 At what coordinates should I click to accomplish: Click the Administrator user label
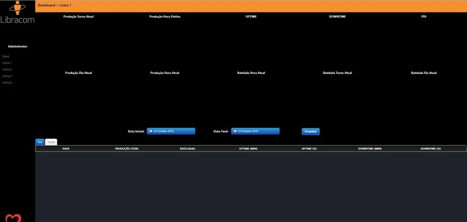pyautogui.click(x=18, y=46)
